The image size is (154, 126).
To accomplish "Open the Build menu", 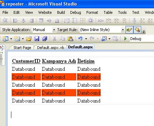I will 61,12.
